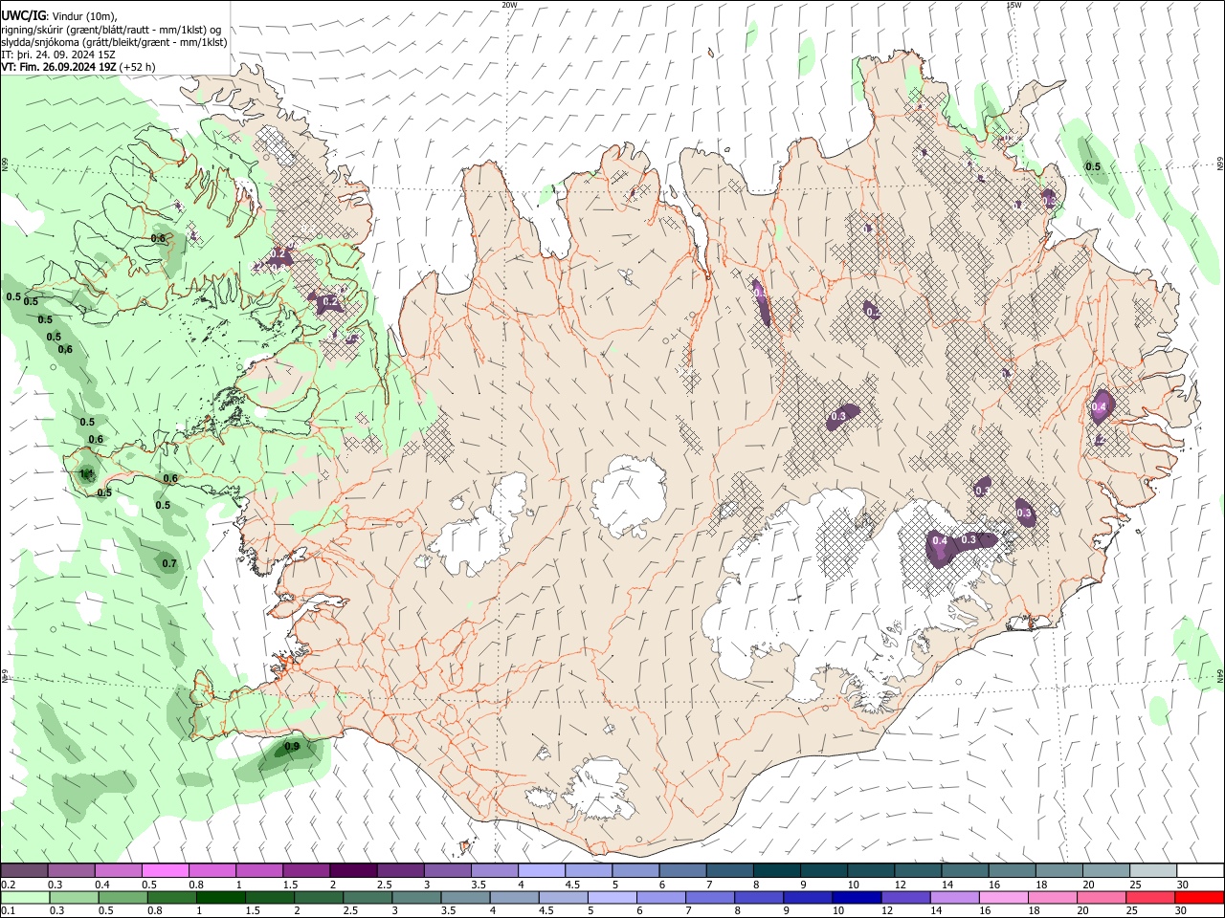Screen dimensions: 1225x918
Task: Pick the pale lavender 4–4.5 snow legend swatch
Action: (542, 870)
